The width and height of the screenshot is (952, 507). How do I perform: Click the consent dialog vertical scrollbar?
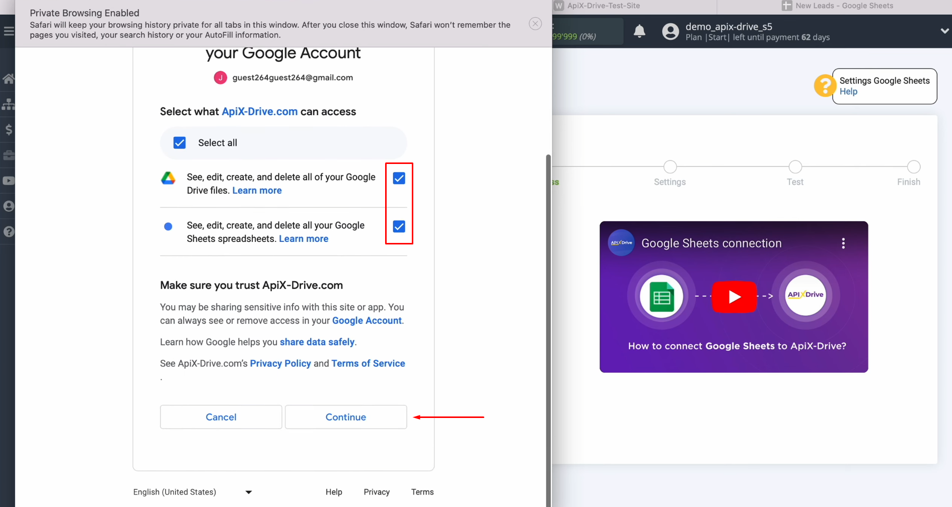548,329
